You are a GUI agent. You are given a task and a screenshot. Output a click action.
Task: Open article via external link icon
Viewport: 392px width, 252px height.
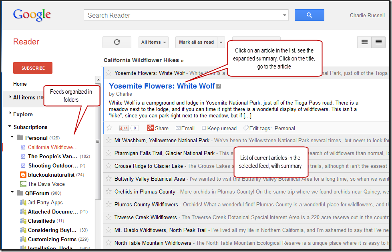pyautogui.click(x=219, y=86)
